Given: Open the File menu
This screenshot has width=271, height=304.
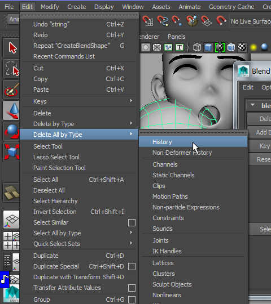Looking at the screenshot, I should pyautogui.click(x=9, y=7).
